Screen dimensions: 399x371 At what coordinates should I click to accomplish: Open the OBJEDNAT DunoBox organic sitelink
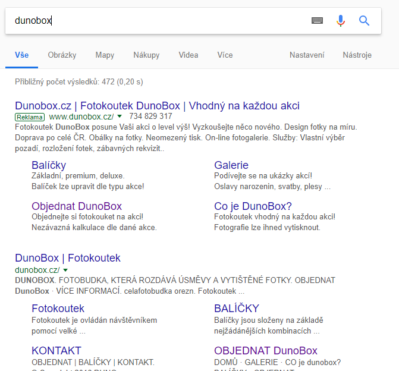pyautogui.click(x=266, y=351)
